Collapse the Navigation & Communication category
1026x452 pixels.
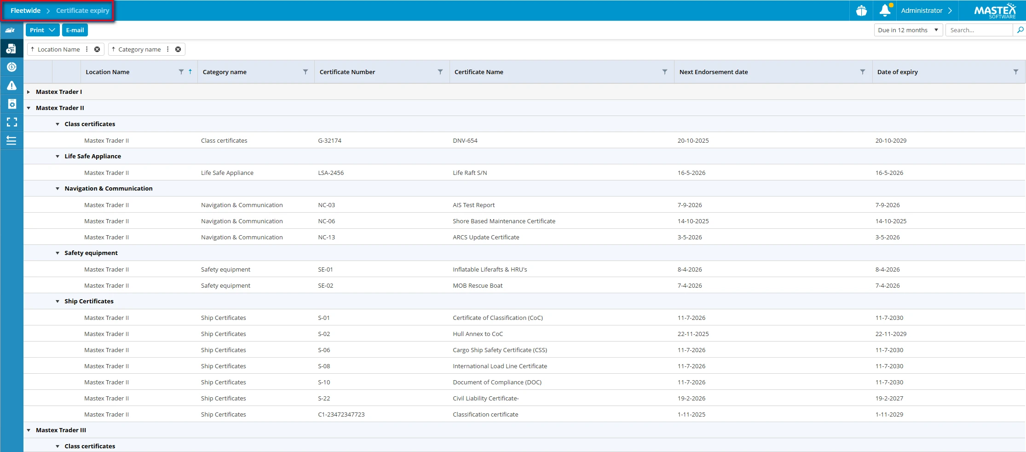[x=58, y=189]
